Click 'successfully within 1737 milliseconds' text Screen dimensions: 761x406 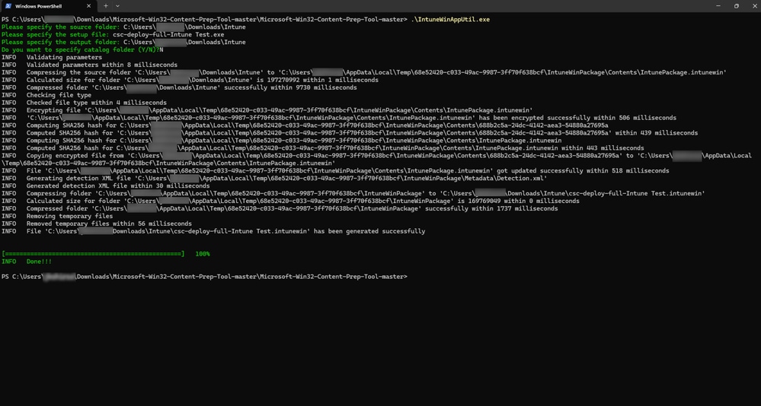(x=491, y=209)
